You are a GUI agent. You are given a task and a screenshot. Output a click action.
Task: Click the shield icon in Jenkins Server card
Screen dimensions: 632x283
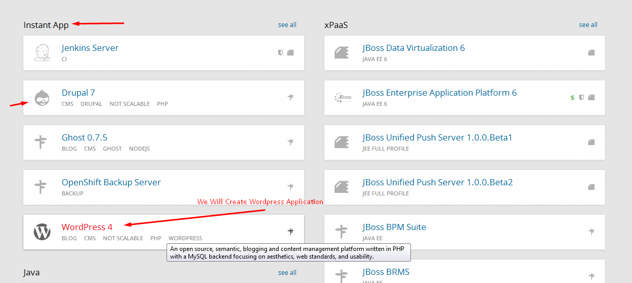point(280,52)
